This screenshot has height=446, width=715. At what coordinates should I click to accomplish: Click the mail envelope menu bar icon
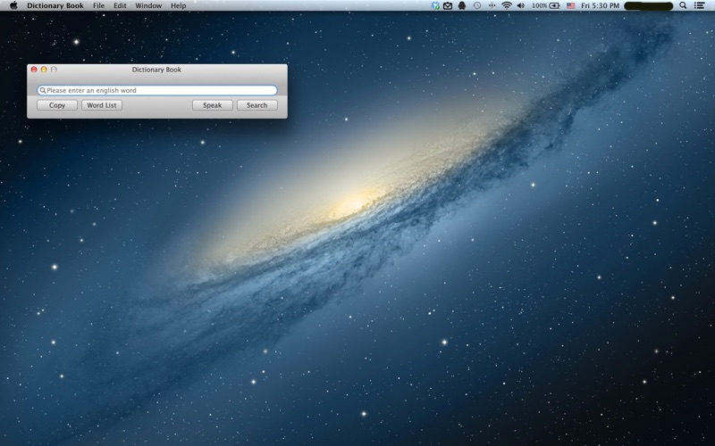point(448,5)
